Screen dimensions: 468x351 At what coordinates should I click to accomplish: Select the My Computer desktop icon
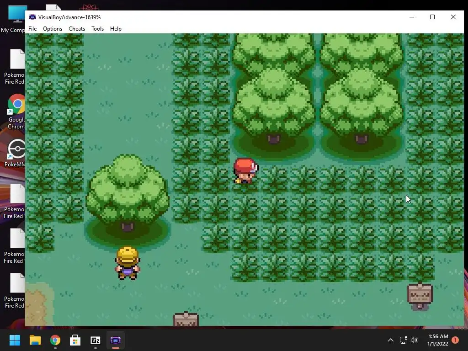[x=13, y=19]
